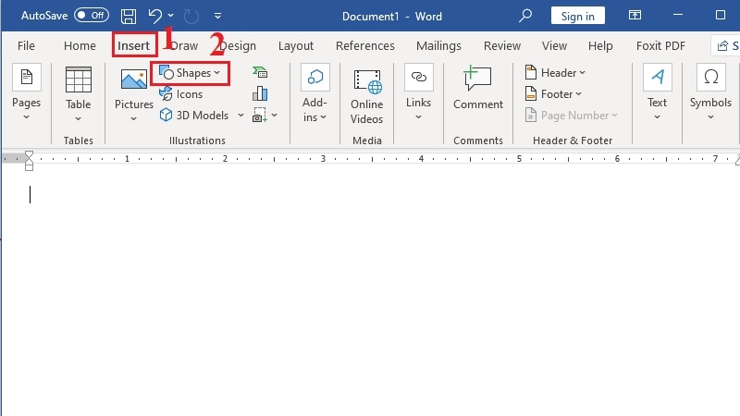The image size is (740, 416).
Task: Open the Shapes dropdown
Action: 190,73
